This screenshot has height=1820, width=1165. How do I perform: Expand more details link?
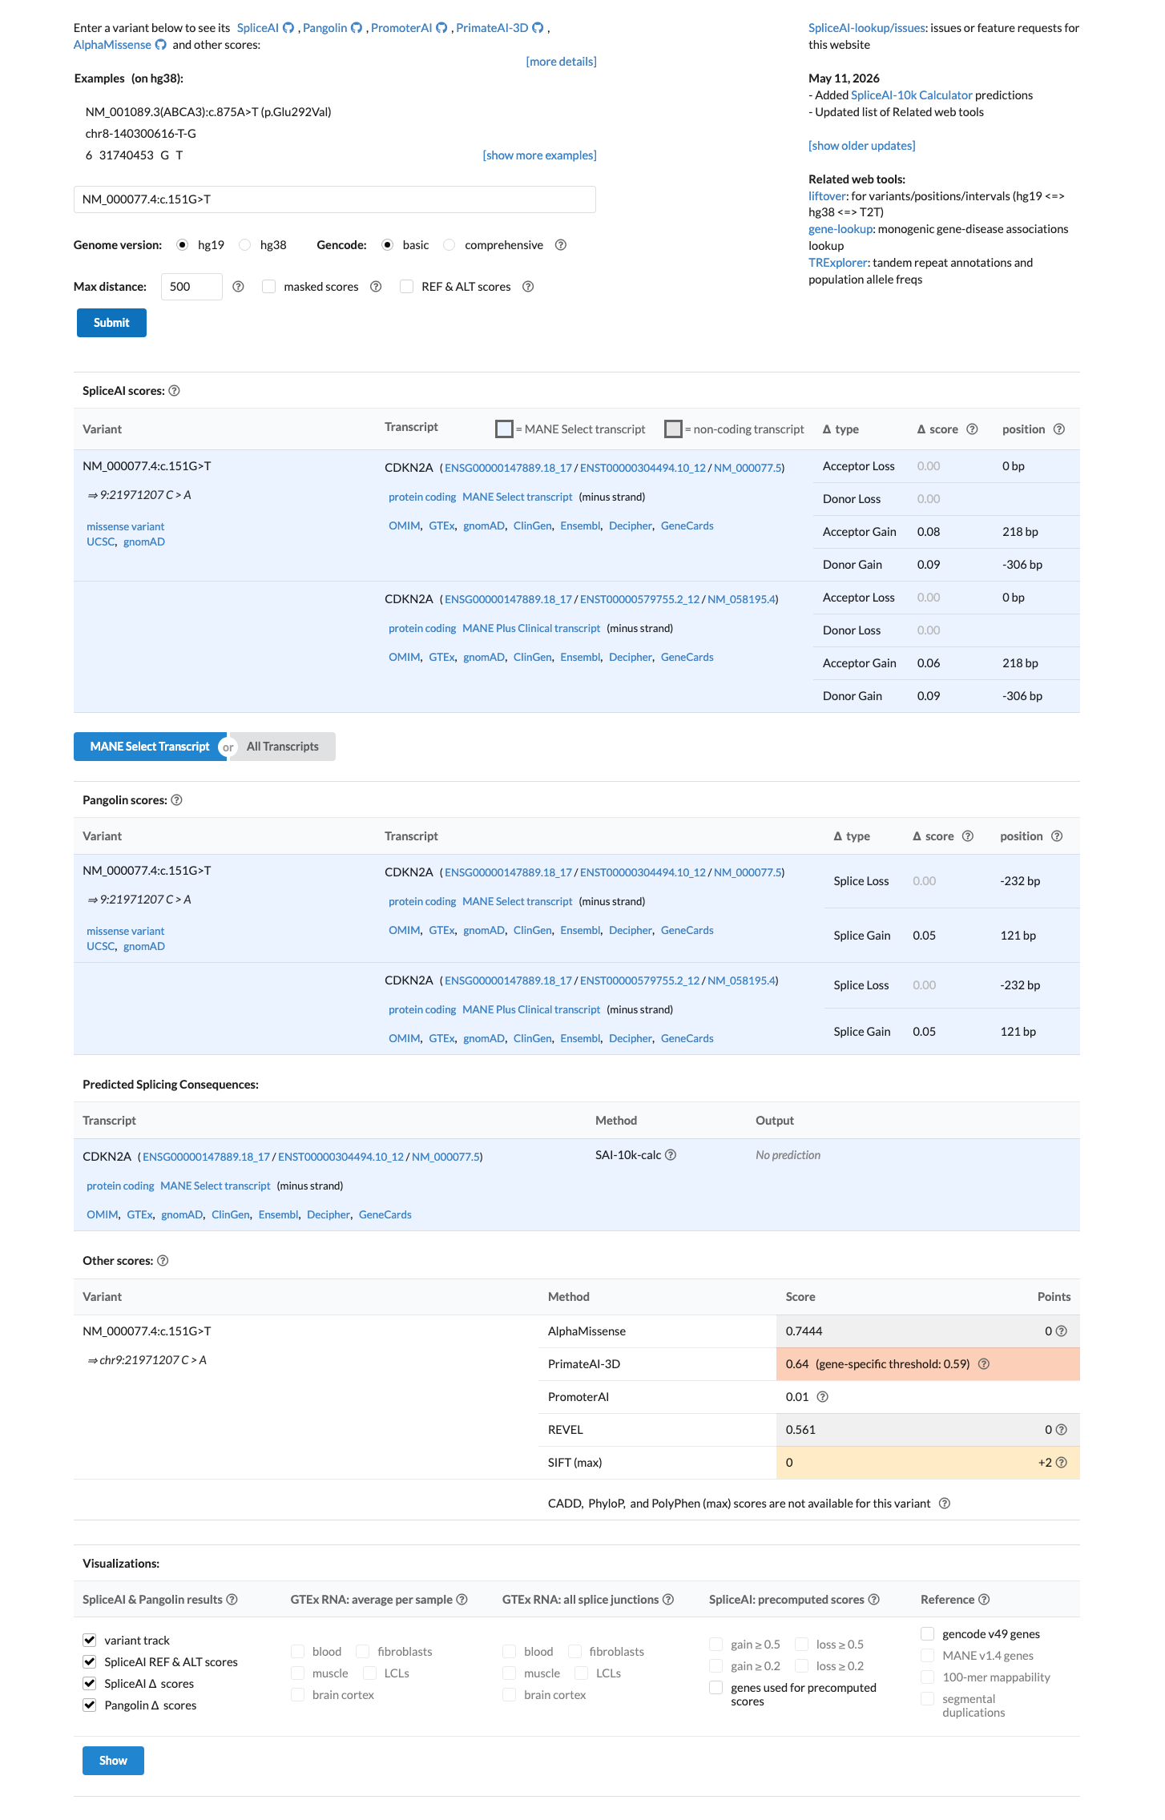(x=561, y=62)
